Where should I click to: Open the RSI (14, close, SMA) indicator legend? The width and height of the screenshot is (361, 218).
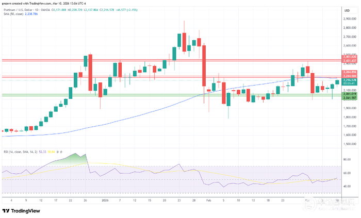[x=21, y=152]
